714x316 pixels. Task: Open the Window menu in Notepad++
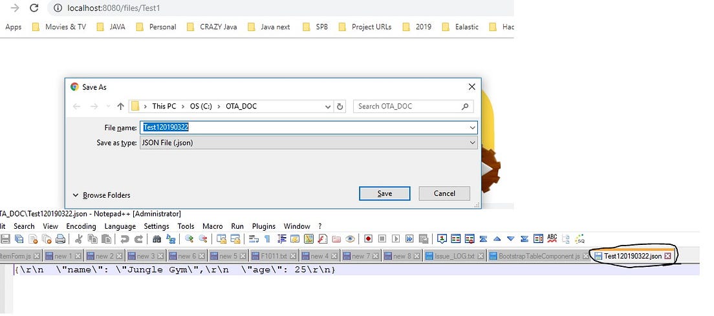click(297, 226)
